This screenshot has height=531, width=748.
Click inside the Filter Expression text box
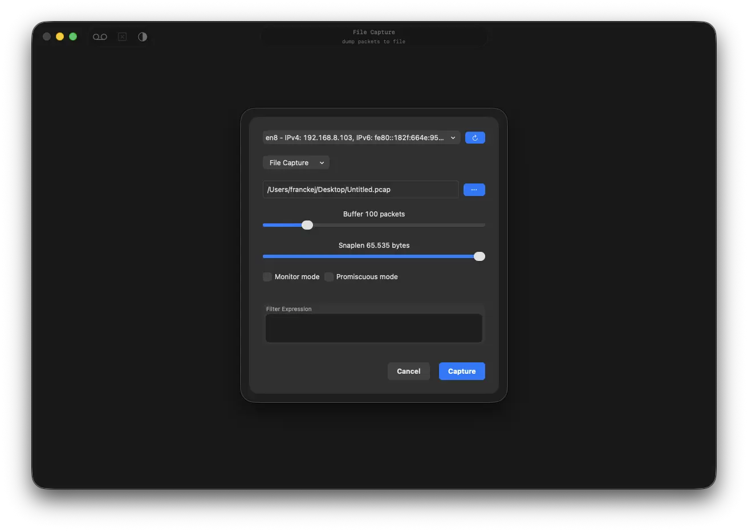[373, 328]
